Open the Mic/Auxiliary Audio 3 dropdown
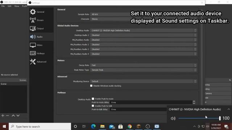The image size is (232, 130). pyautogui.click(x=144, y=49)
